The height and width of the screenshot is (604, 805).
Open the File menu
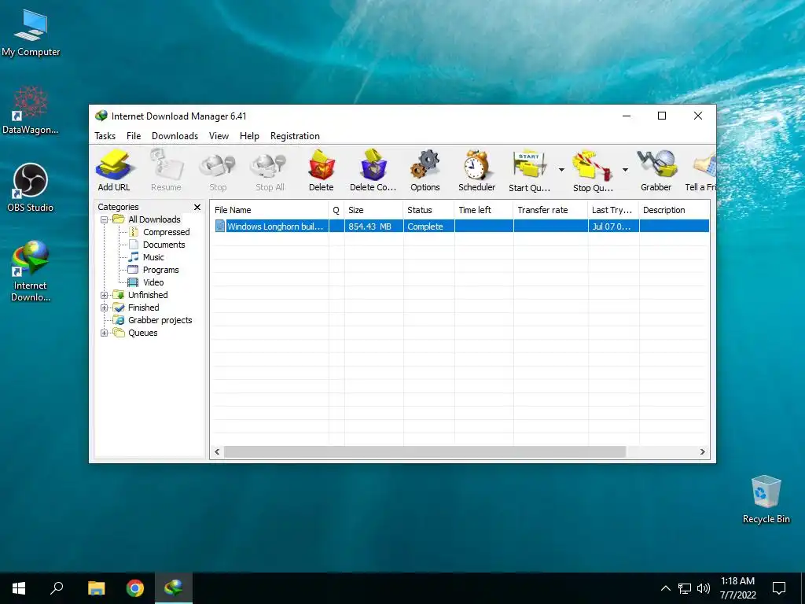[x=134, y=136]
